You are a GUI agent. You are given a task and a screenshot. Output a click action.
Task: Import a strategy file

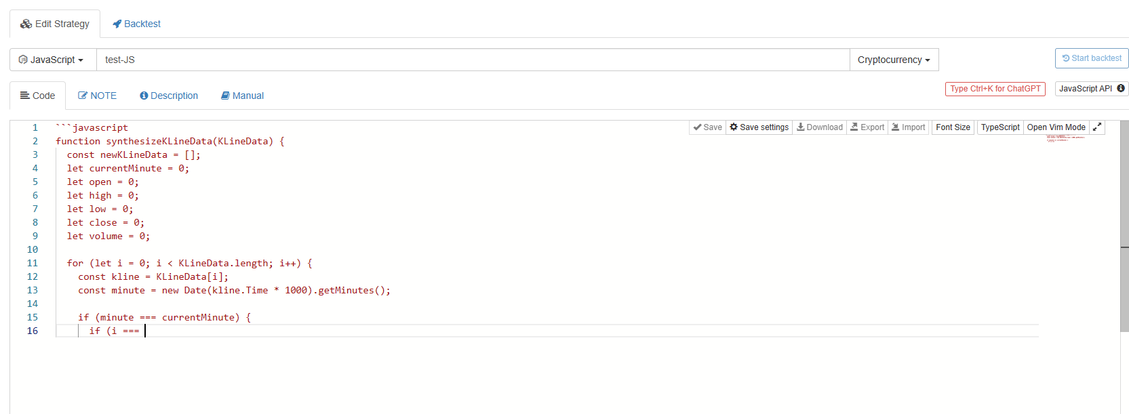[908, 127]
